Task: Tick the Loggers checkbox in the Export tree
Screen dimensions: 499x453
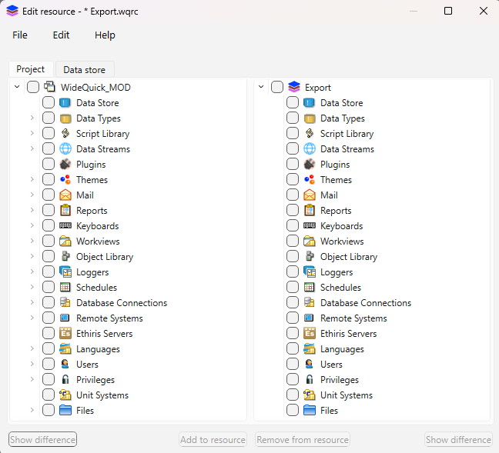Action: [293, 271]
